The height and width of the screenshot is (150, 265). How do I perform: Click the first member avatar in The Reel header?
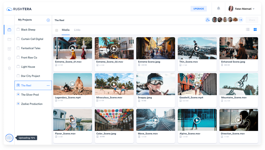click(214, 20)
